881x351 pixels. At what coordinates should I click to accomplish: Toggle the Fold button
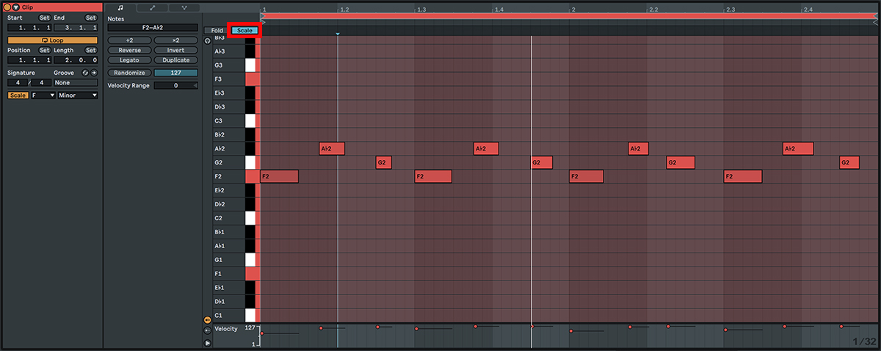(x=217, y=31)
